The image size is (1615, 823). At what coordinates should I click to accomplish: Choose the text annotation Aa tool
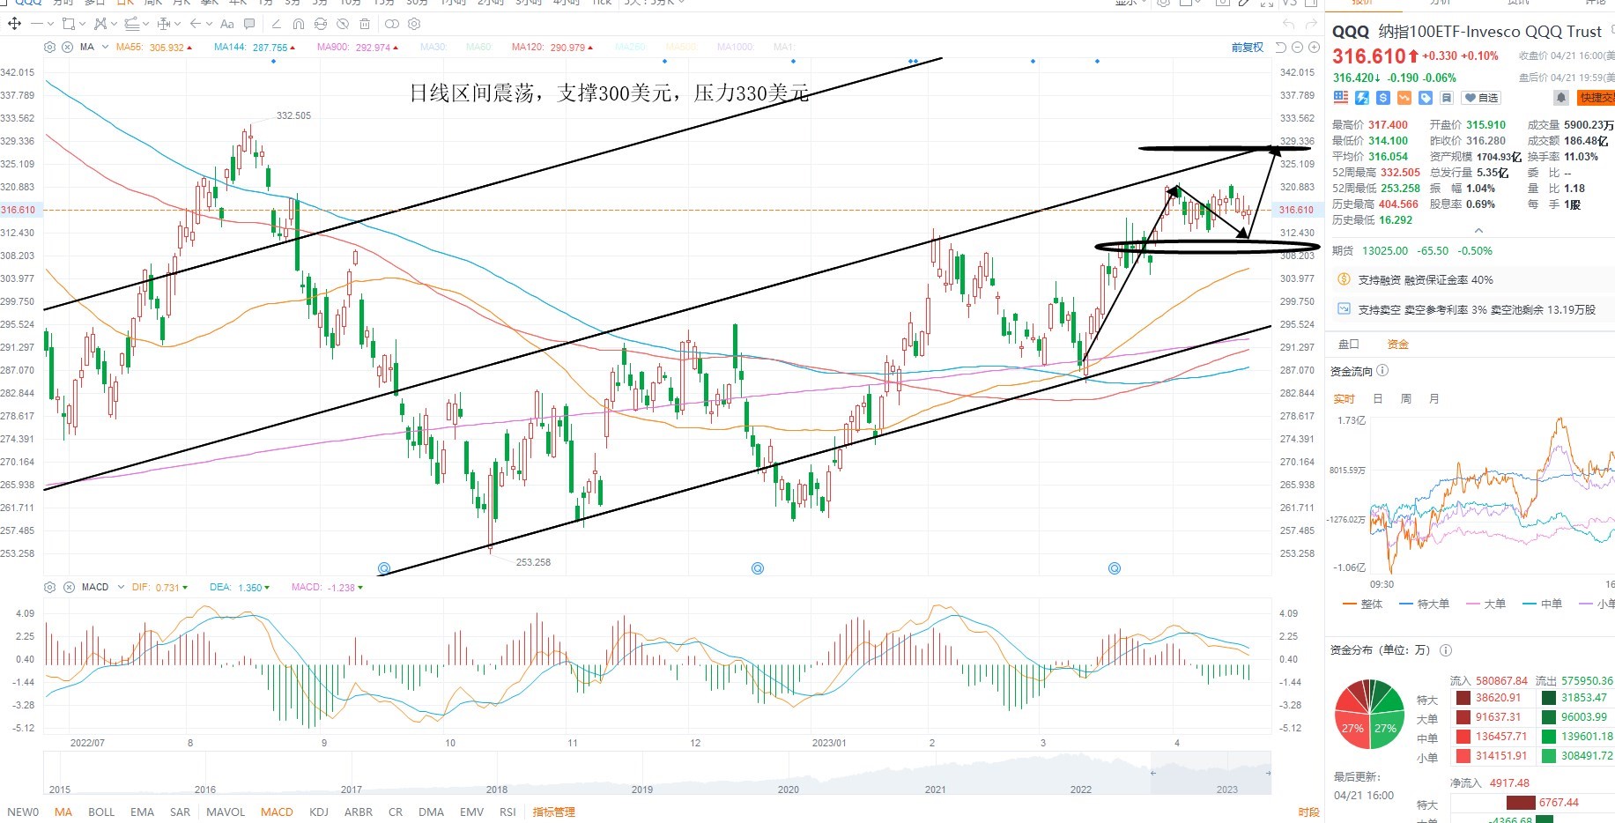[227, 24]
